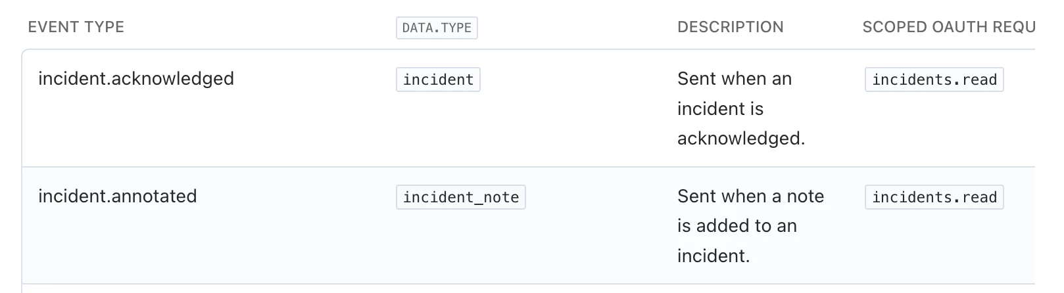Select the incident.annotated event type text
The width and height of the screenshot is (1064, 293).
118,196
